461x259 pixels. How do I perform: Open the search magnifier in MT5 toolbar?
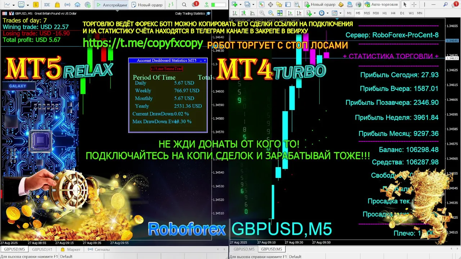184,5
